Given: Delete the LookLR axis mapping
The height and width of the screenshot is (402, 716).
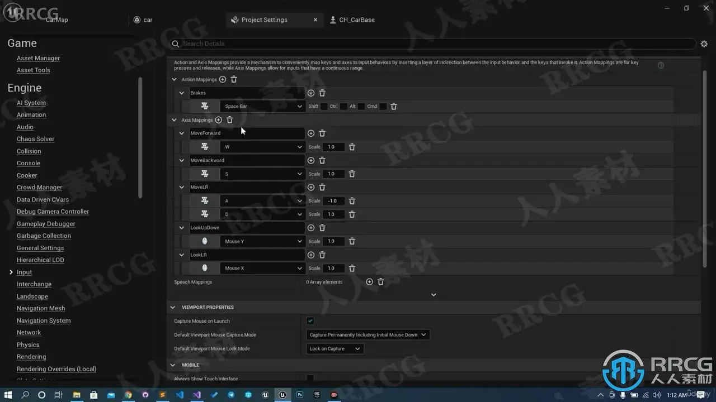Looking at the screenshot, I should [322, 255].
